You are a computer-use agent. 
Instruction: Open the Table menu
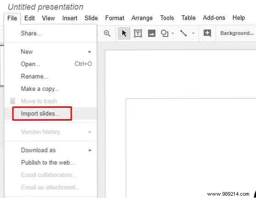pyautogui.click(x=188, y=18)
